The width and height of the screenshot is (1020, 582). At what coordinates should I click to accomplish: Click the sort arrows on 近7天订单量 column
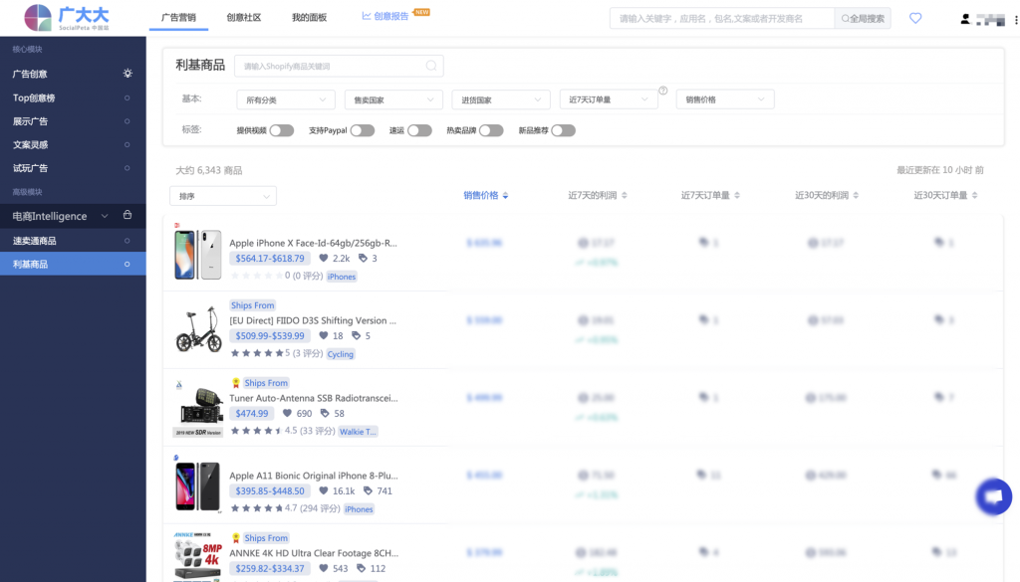point(737,196)
